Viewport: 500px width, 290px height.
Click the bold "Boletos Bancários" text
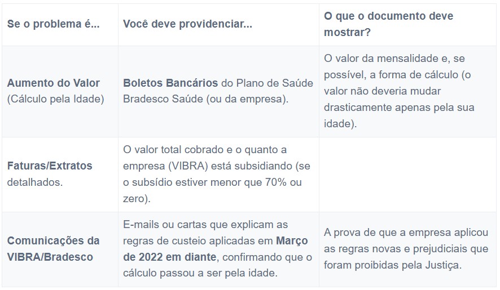coord(170,83)
